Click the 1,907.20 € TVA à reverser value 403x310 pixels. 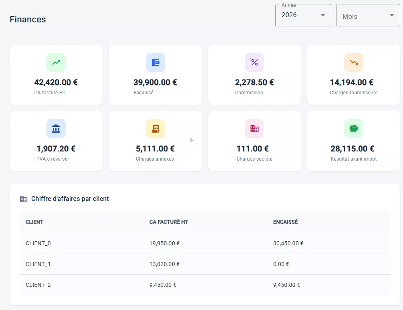click(x=56, y=149)
